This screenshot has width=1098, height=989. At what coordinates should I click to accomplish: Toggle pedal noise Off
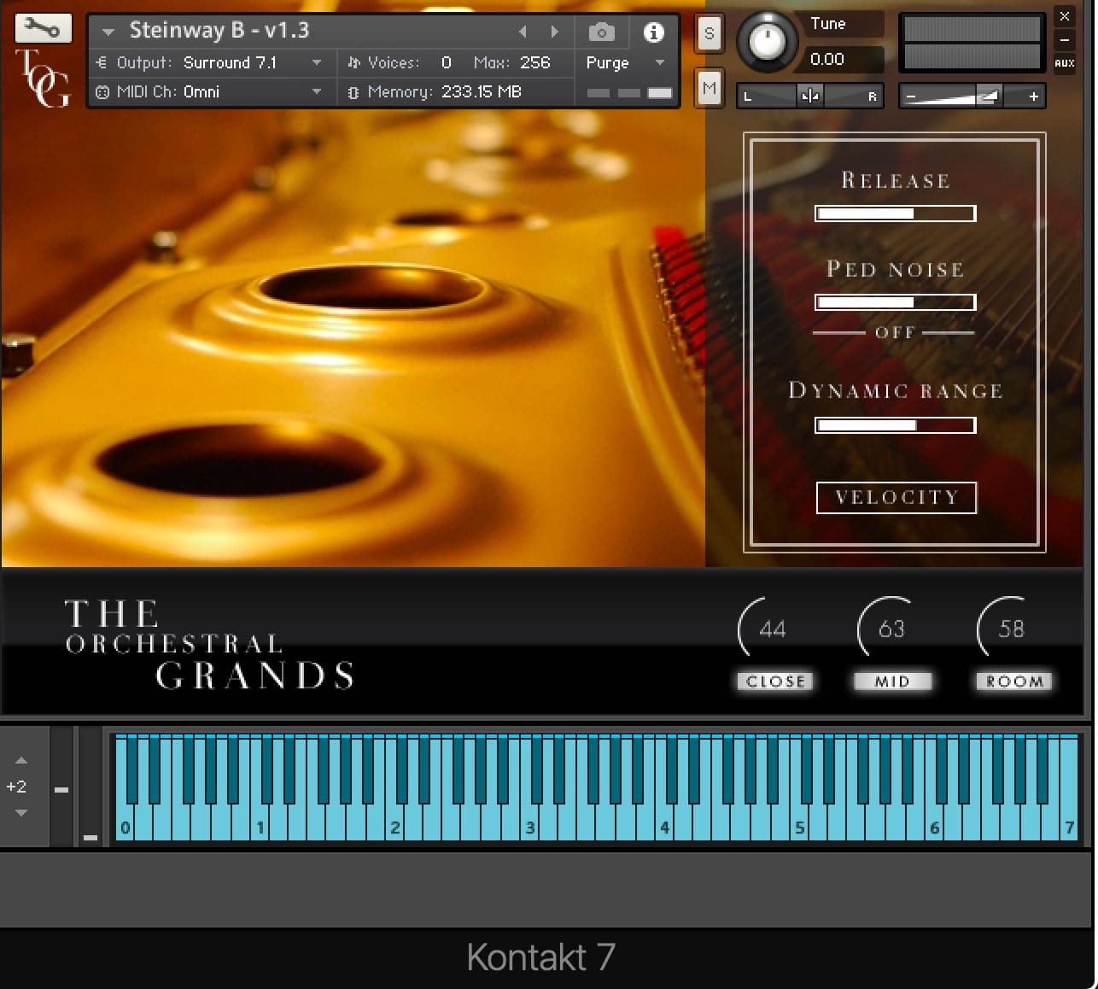click(x=894, y=332)
